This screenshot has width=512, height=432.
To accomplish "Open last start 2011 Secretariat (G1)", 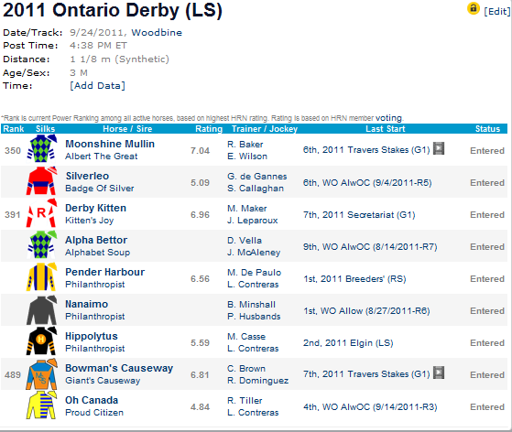I will coord(359,215).
